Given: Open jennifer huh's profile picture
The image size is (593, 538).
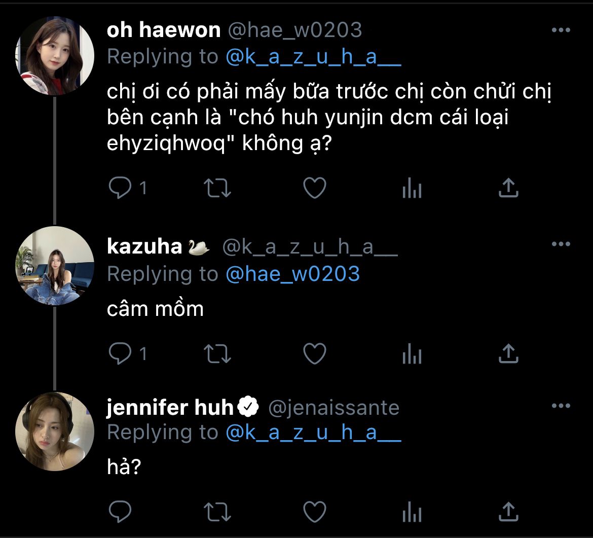Looking at the screenshot, I should point(55,432).
